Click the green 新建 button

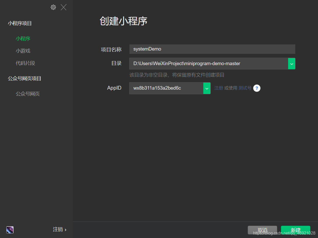296,230
